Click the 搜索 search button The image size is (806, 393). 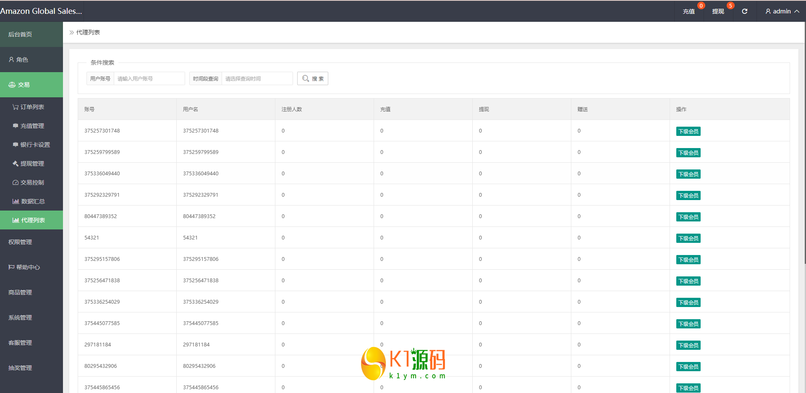point(313,78)
